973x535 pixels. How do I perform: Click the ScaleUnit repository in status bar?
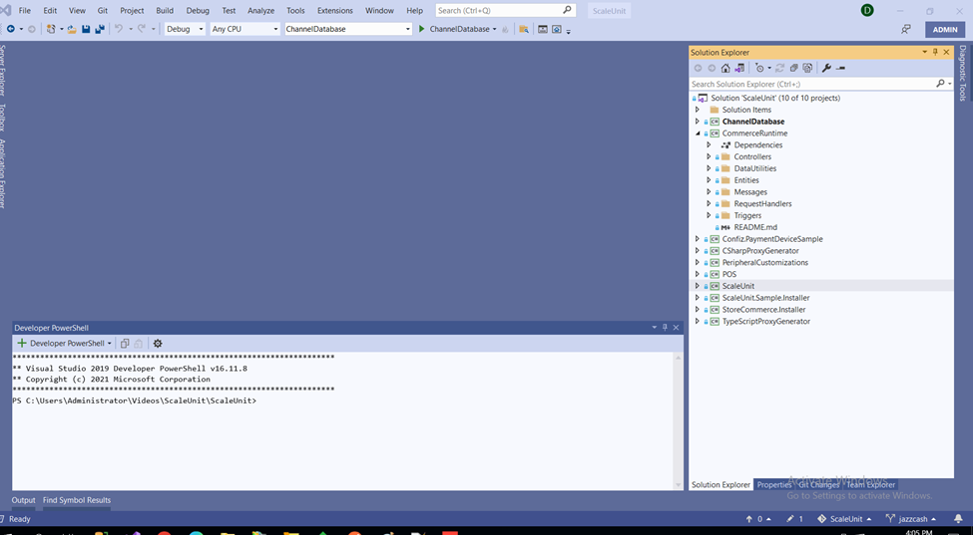click(x=844, y=519)
